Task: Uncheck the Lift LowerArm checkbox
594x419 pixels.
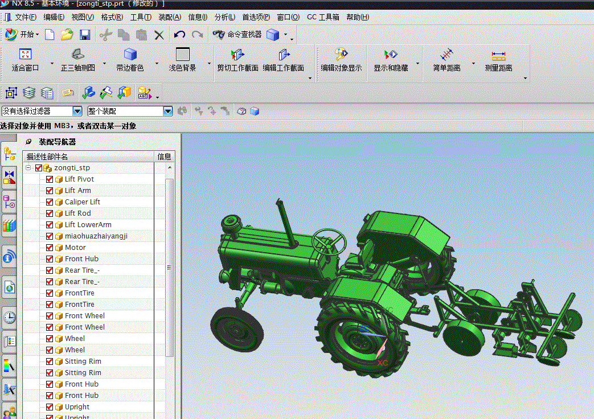Action: point(49,225)
